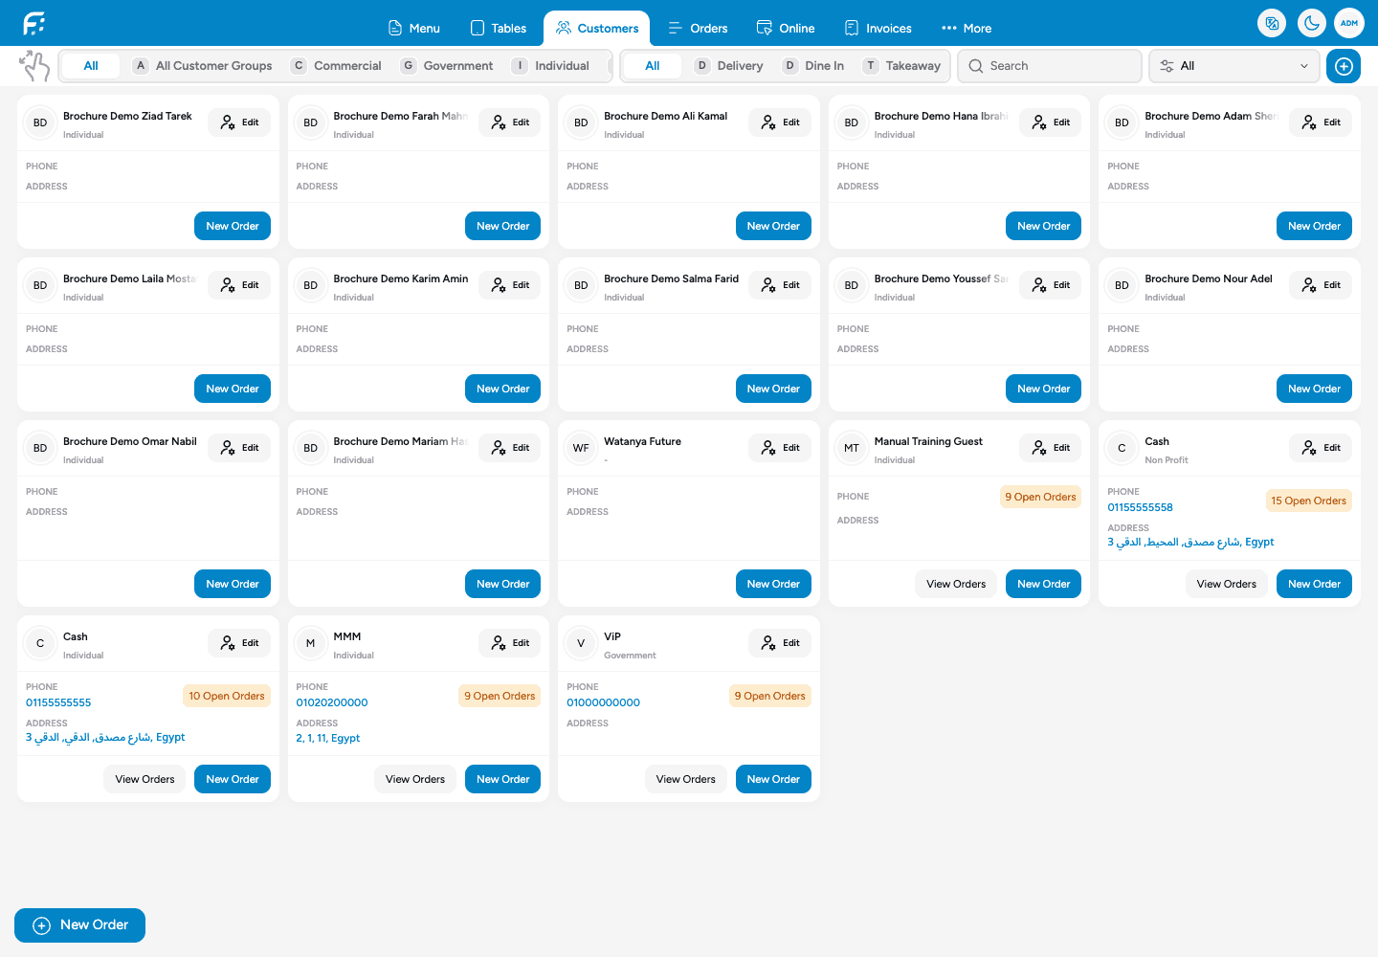
Task: Click the touch gesture hand icon
Action: pyautogui.click(x=34, y=66)
